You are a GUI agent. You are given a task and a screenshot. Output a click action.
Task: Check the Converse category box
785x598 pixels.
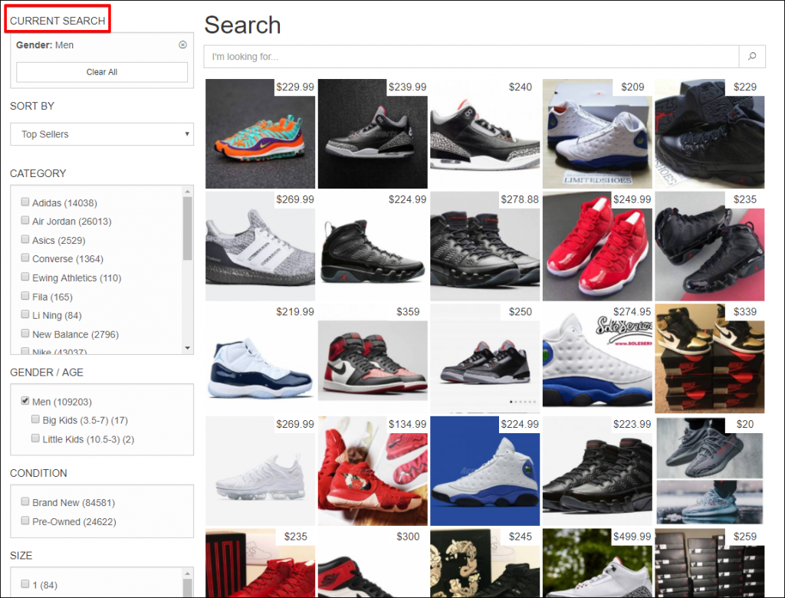coord(25,258)
